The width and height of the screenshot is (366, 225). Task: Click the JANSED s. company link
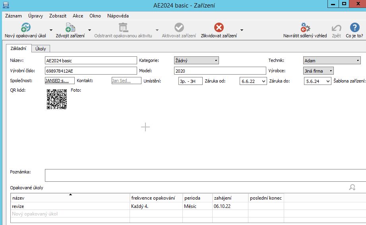pos(60,81)
